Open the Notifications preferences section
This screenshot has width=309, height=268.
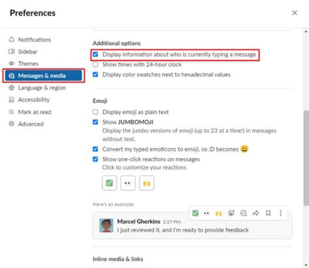[34, 40]
